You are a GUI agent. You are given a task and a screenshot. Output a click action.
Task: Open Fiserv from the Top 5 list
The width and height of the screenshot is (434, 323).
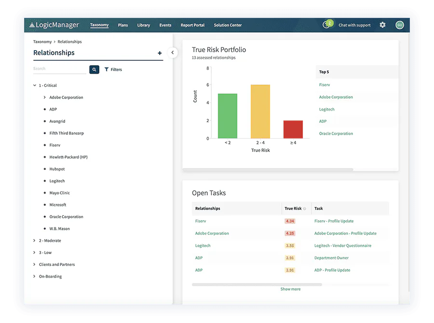coord(324,84)
